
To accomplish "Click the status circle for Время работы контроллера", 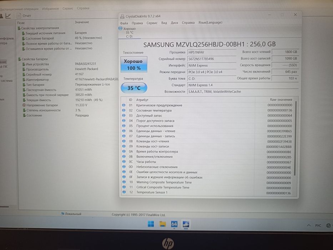I will 124,151.
